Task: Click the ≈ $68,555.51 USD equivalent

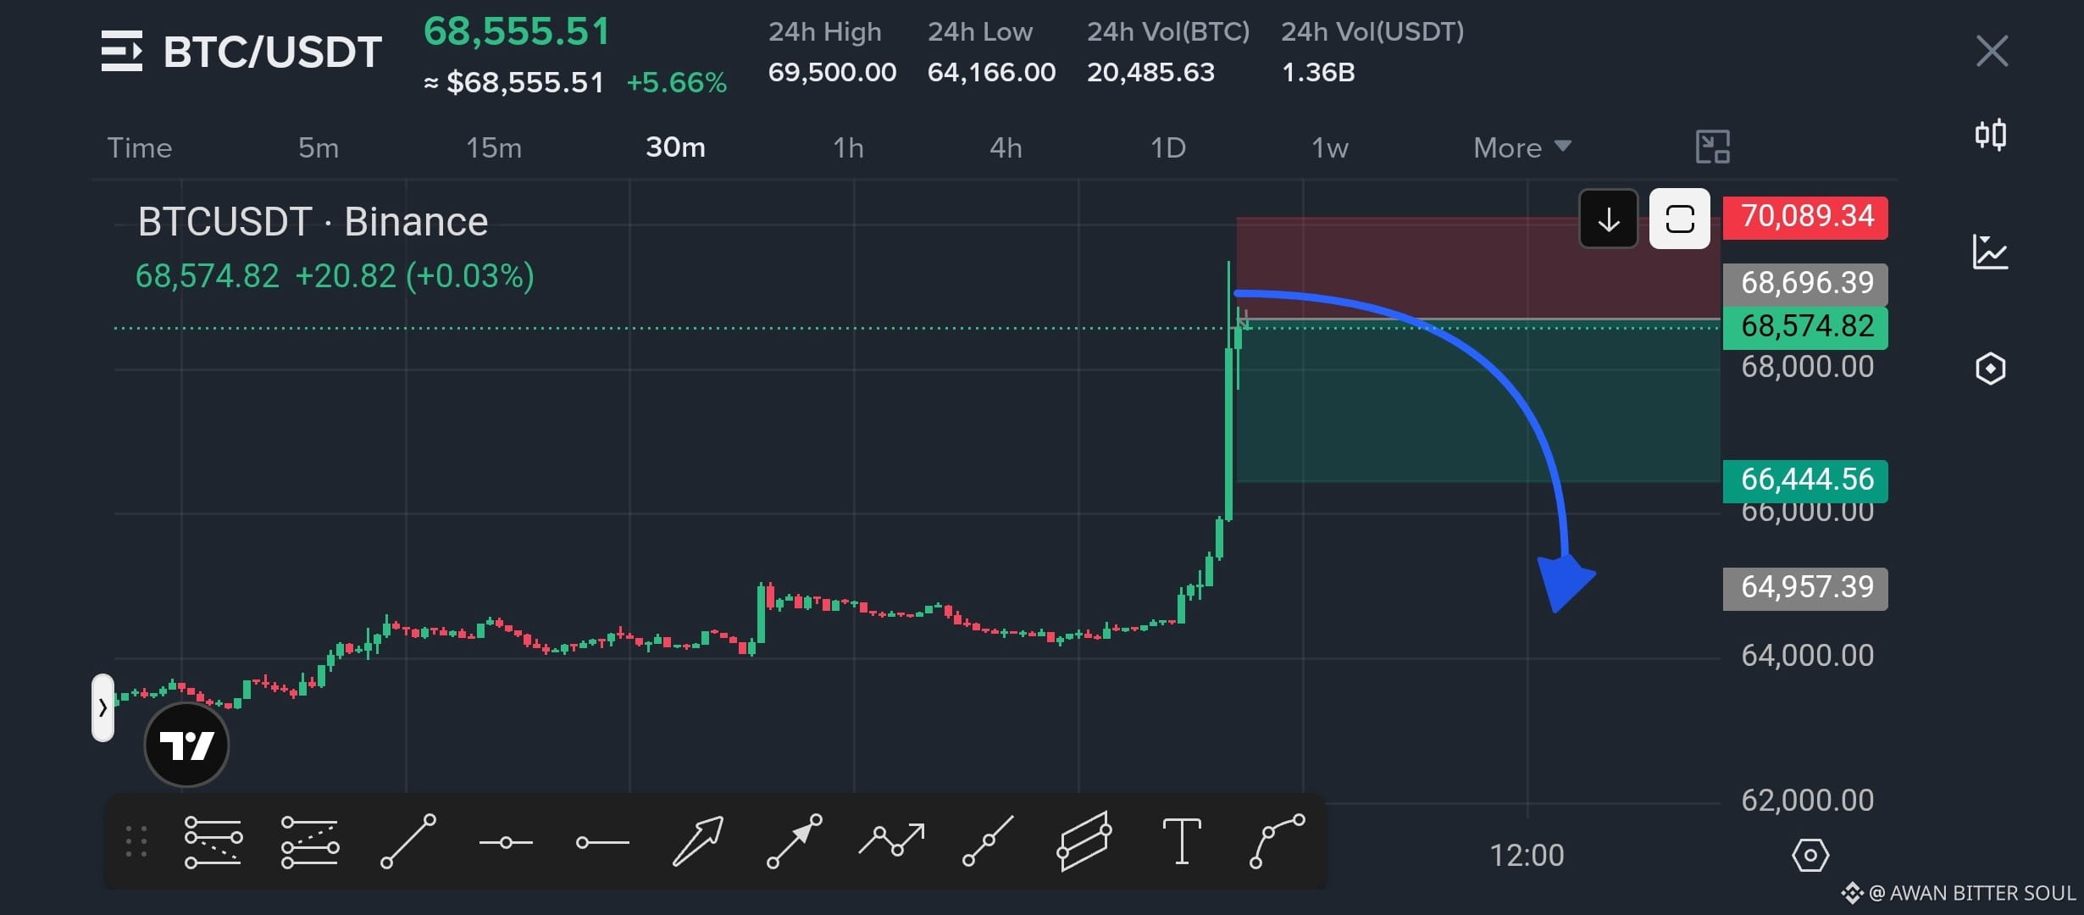Action: coord(513,82)
